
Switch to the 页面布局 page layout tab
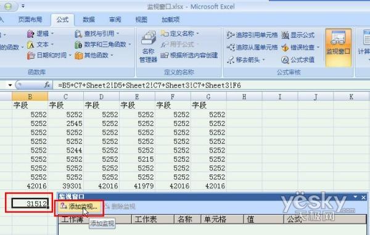(30, 20)
